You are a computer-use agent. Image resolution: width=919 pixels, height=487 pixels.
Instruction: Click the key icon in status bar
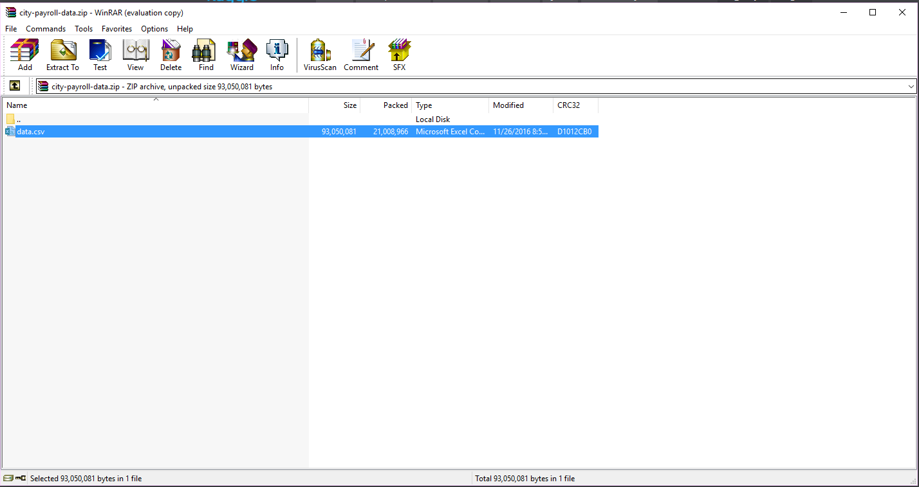[21, 478]
